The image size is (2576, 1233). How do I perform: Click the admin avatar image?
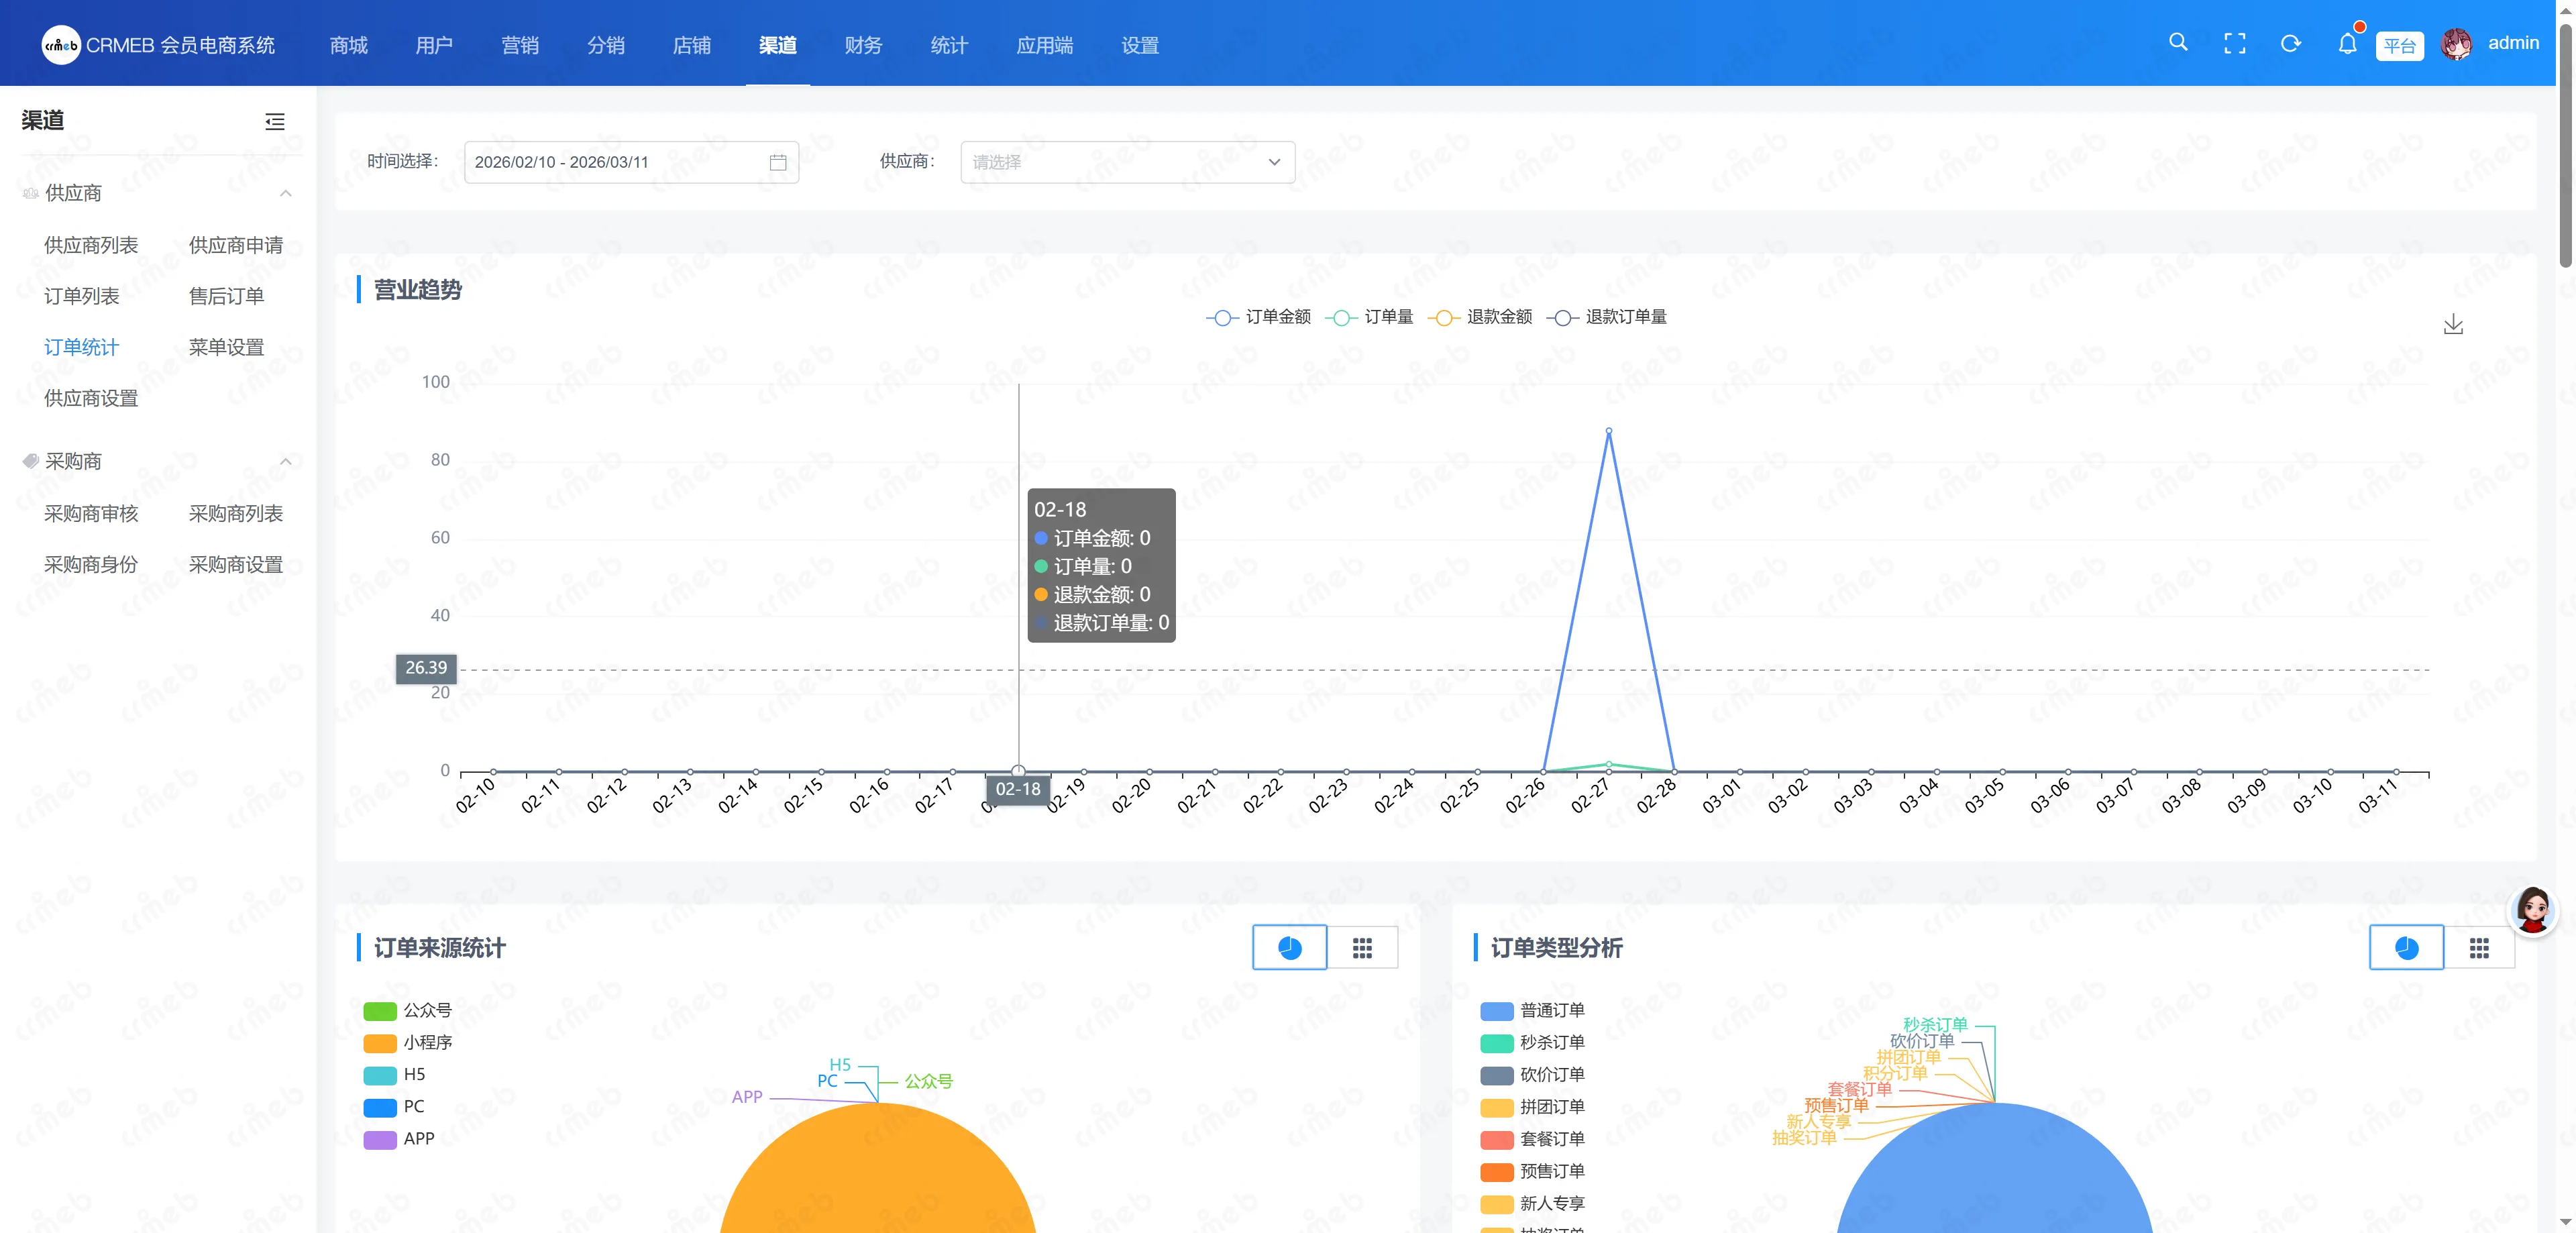tap(2456, 44)
